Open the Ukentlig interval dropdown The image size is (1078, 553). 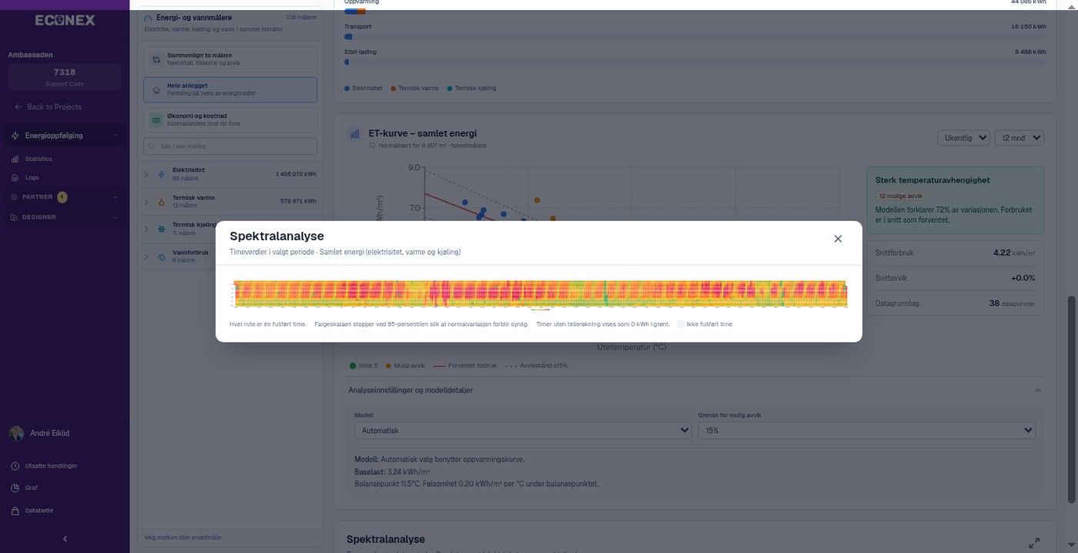[x=963, y=138]
